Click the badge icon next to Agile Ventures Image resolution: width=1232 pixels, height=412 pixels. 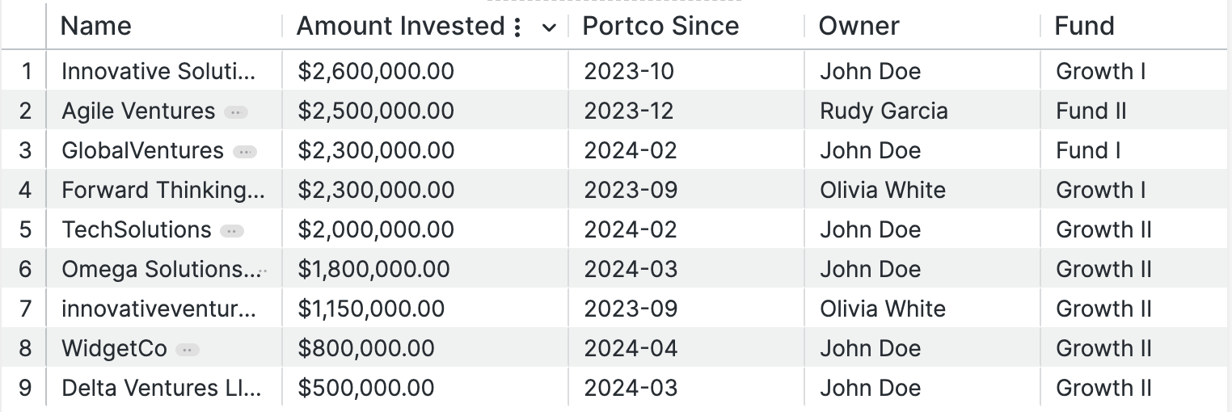(x=236, y=112)
